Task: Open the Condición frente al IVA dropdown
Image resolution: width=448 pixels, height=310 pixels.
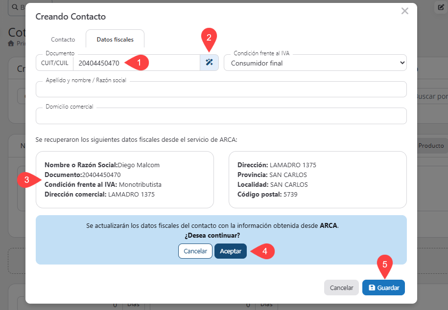Action: [315, 63]
